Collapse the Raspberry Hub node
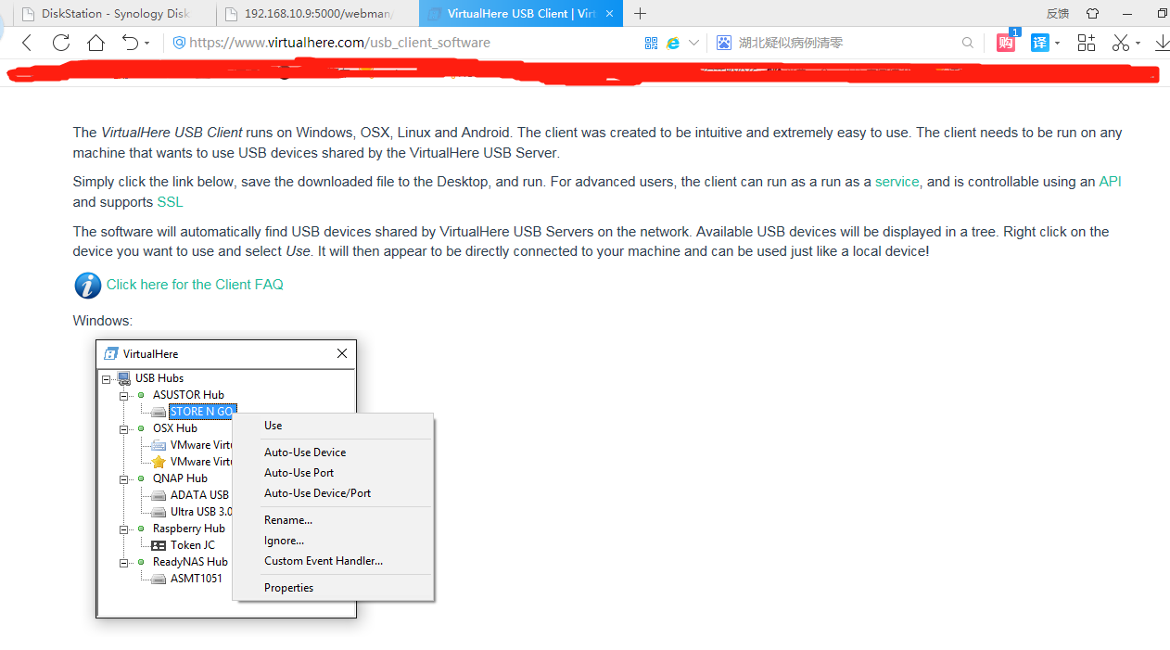 [x=124, y=529]
